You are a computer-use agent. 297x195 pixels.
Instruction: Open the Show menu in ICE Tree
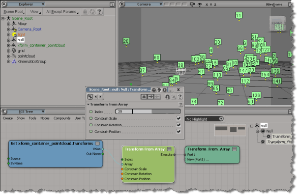[21, 118]
